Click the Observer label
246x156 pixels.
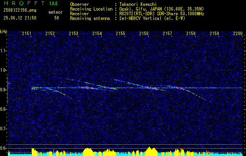tap(79, 4)
